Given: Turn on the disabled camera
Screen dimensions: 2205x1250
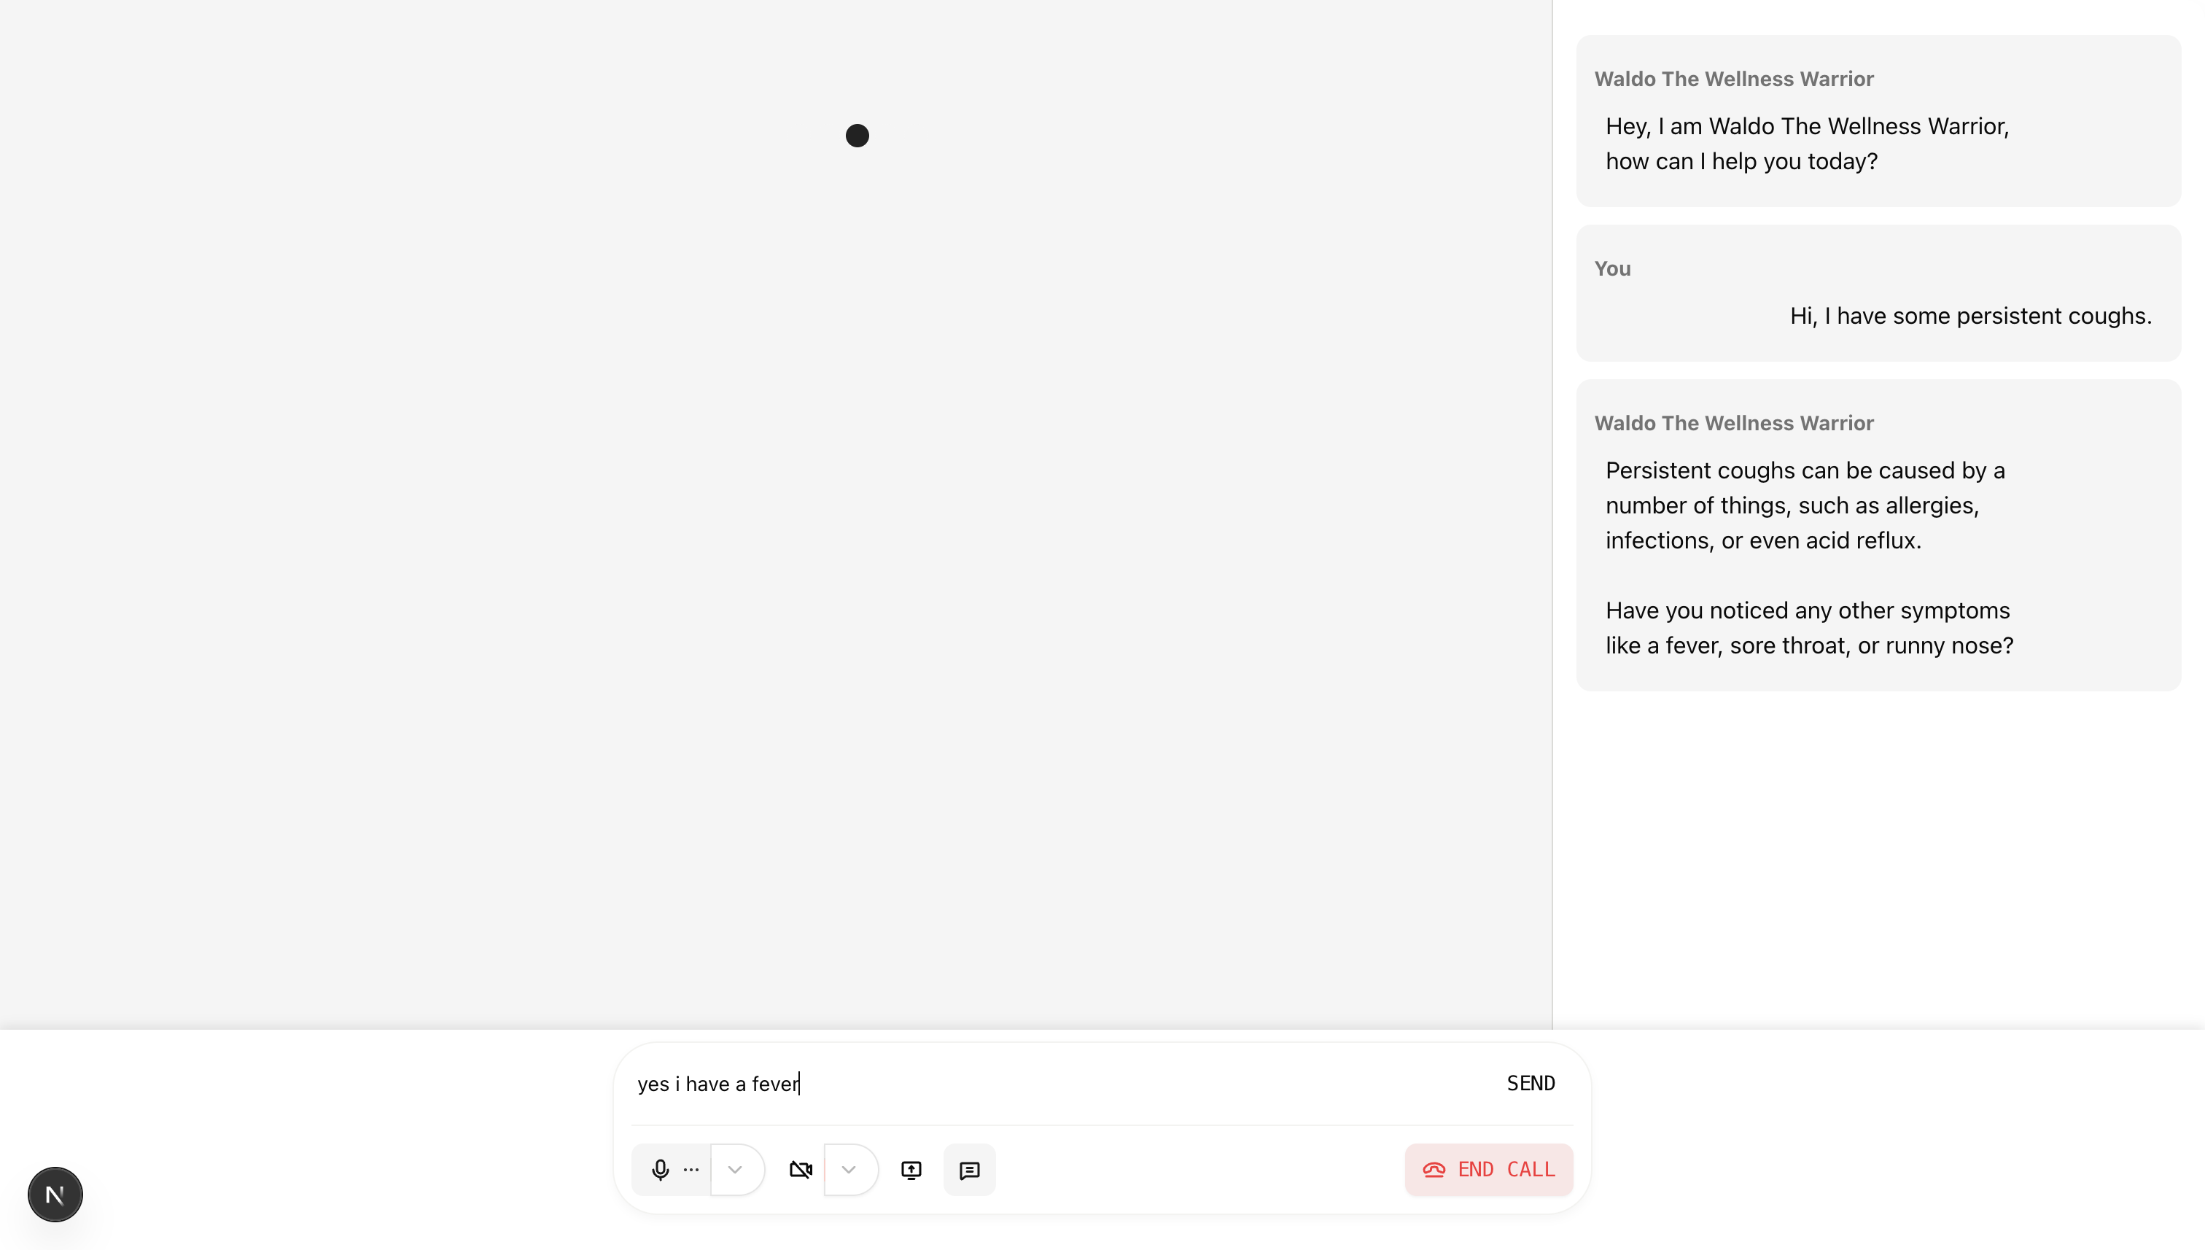Looking at the screenshot, I should tap(800, 1169).
